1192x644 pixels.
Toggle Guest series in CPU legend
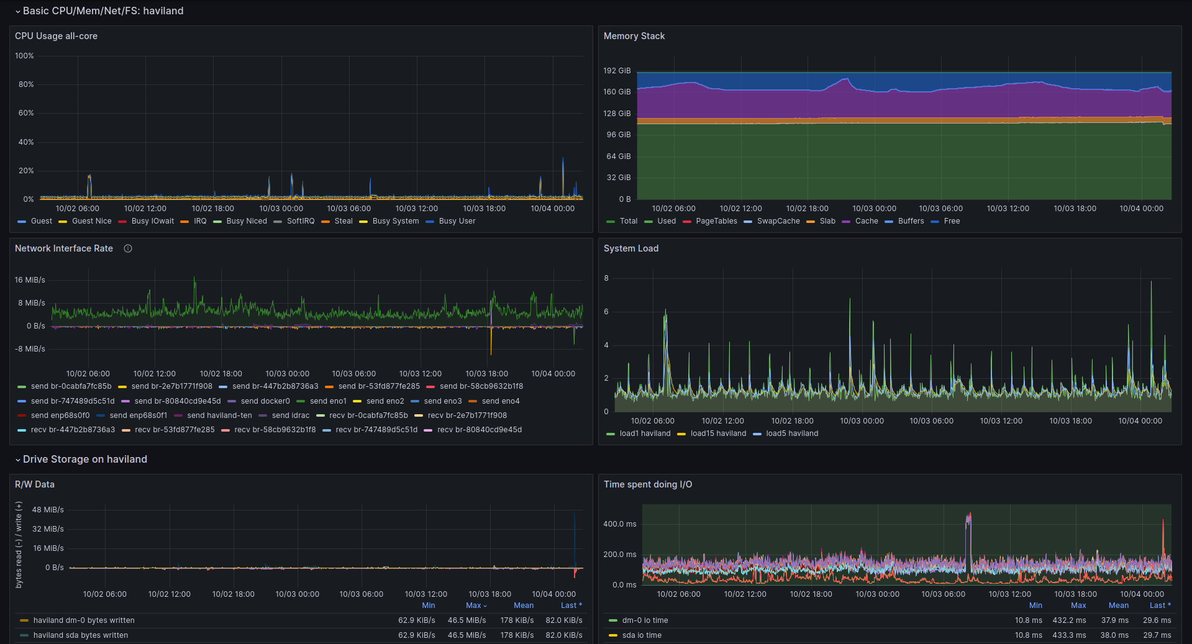(42, 221)
